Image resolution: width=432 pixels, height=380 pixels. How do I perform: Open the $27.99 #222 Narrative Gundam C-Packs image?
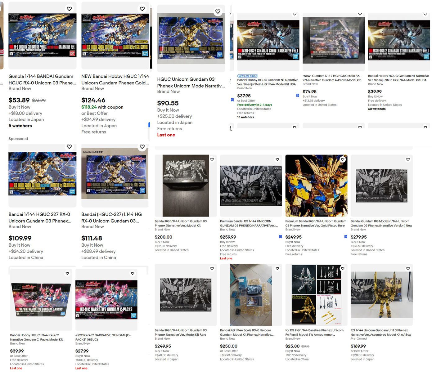[x=106, y=299]
